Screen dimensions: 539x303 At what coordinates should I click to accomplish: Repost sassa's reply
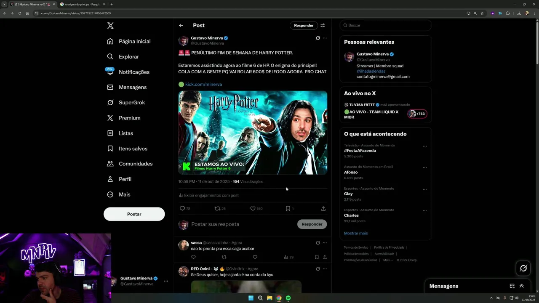224,257
